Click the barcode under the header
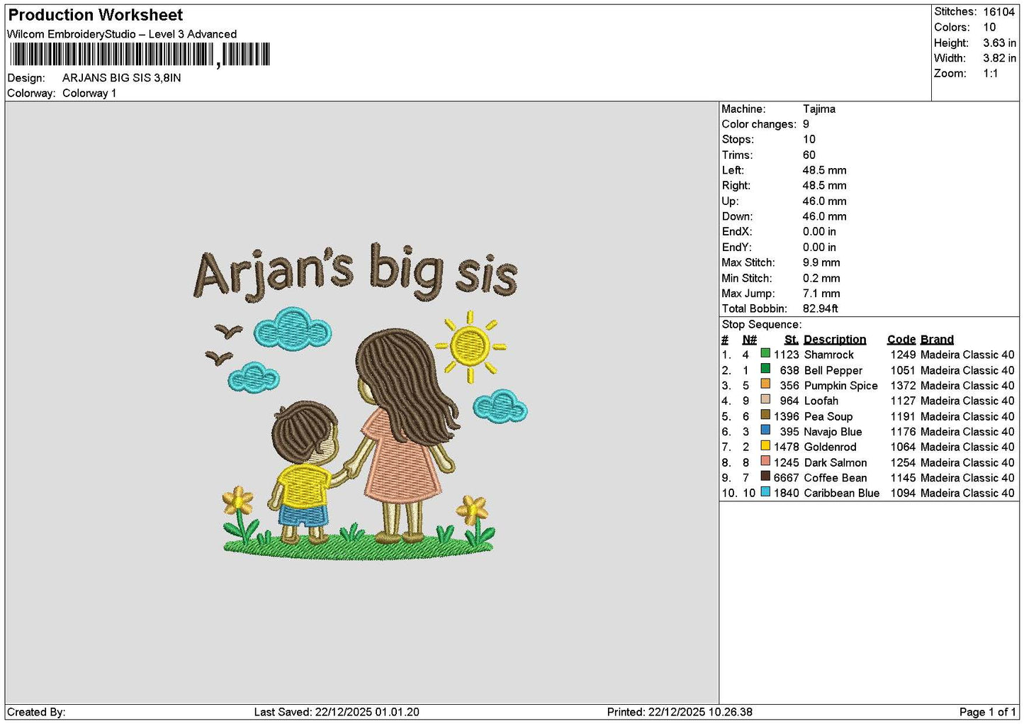Image resolution: width=1024 pixels, height=724 pixels. point(140,55)
